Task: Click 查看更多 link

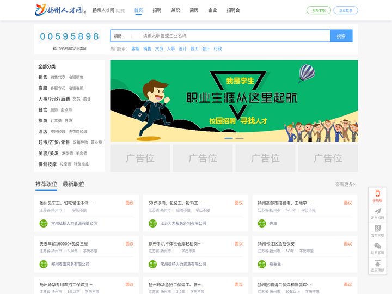Action: [345, 184]
